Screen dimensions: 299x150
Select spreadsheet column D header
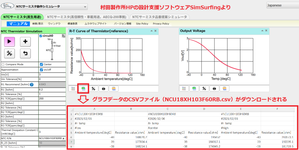204,109
